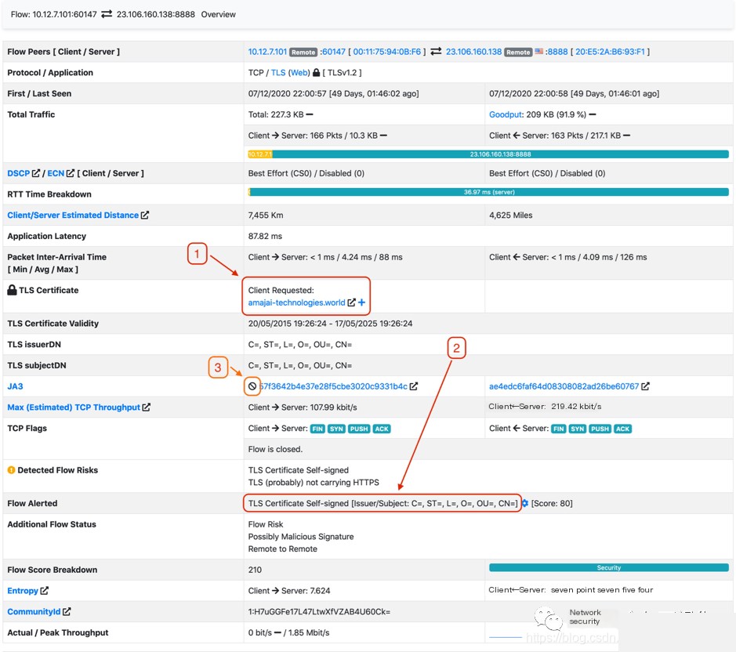736x652 pixels.
Task: Click the external link icon next to DSCP
Action: point(36,173)
